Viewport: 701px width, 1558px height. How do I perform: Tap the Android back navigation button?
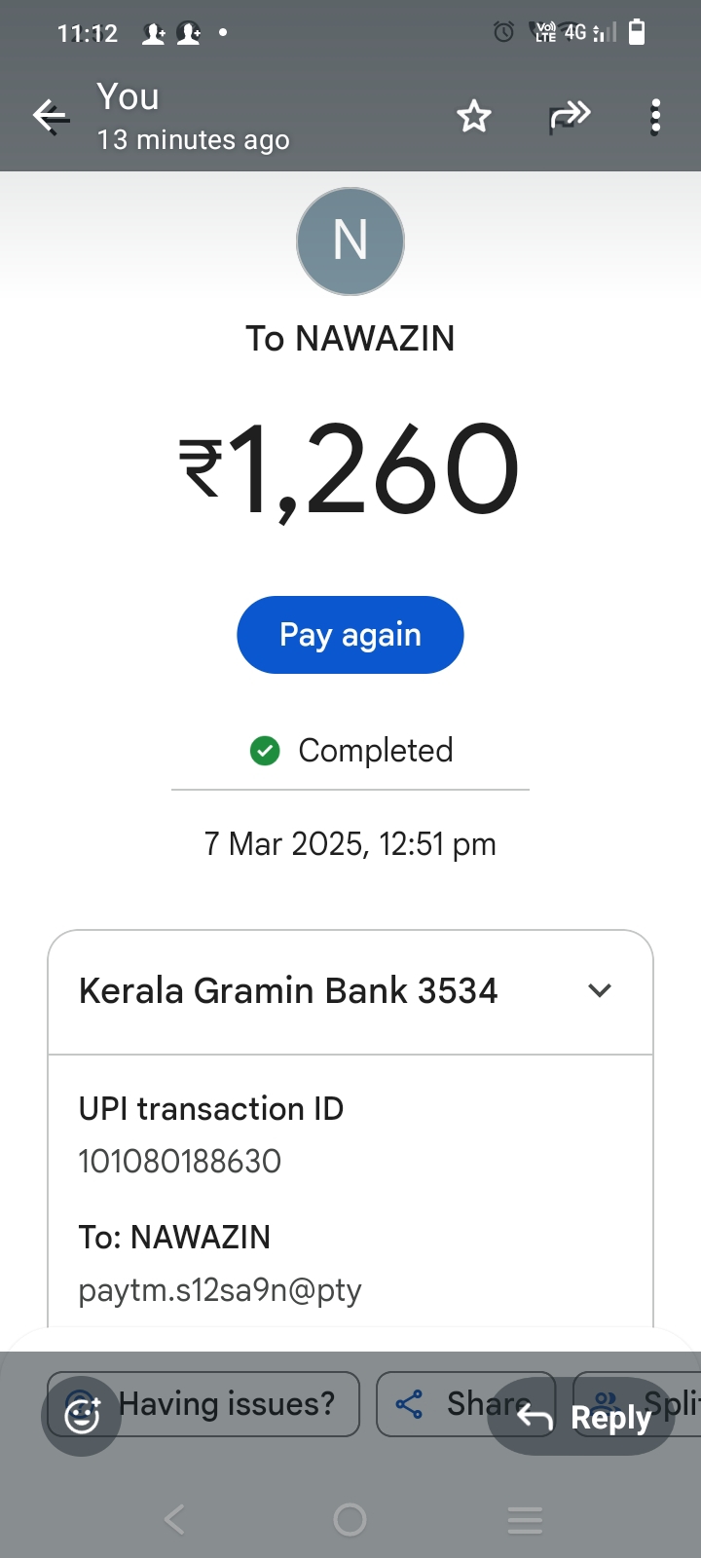point(175,1519)
